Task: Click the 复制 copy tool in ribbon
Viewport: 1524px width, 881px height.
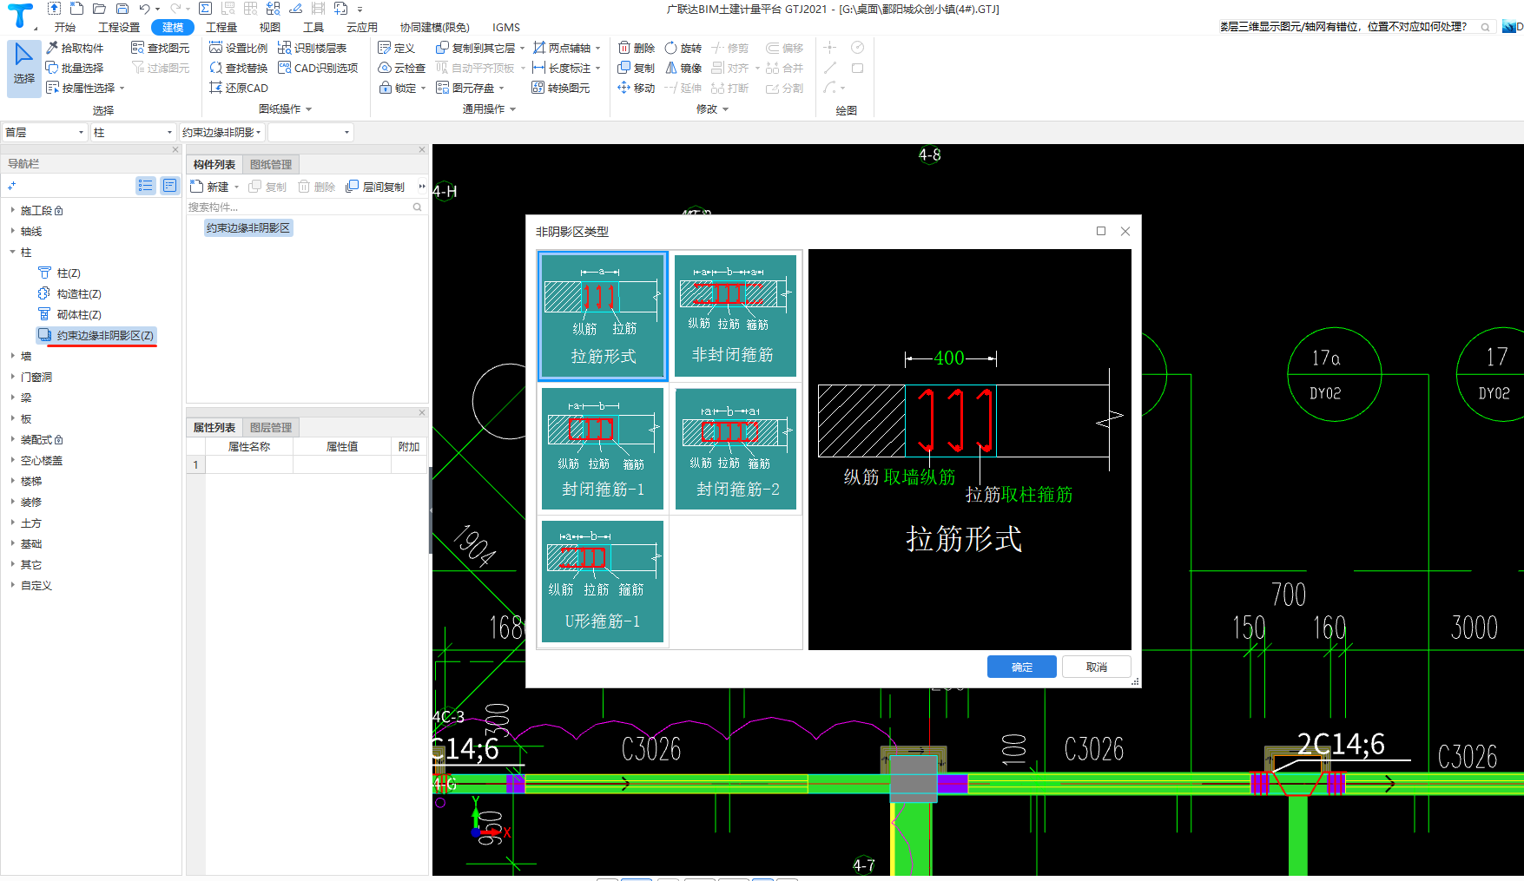Action: 636,68
